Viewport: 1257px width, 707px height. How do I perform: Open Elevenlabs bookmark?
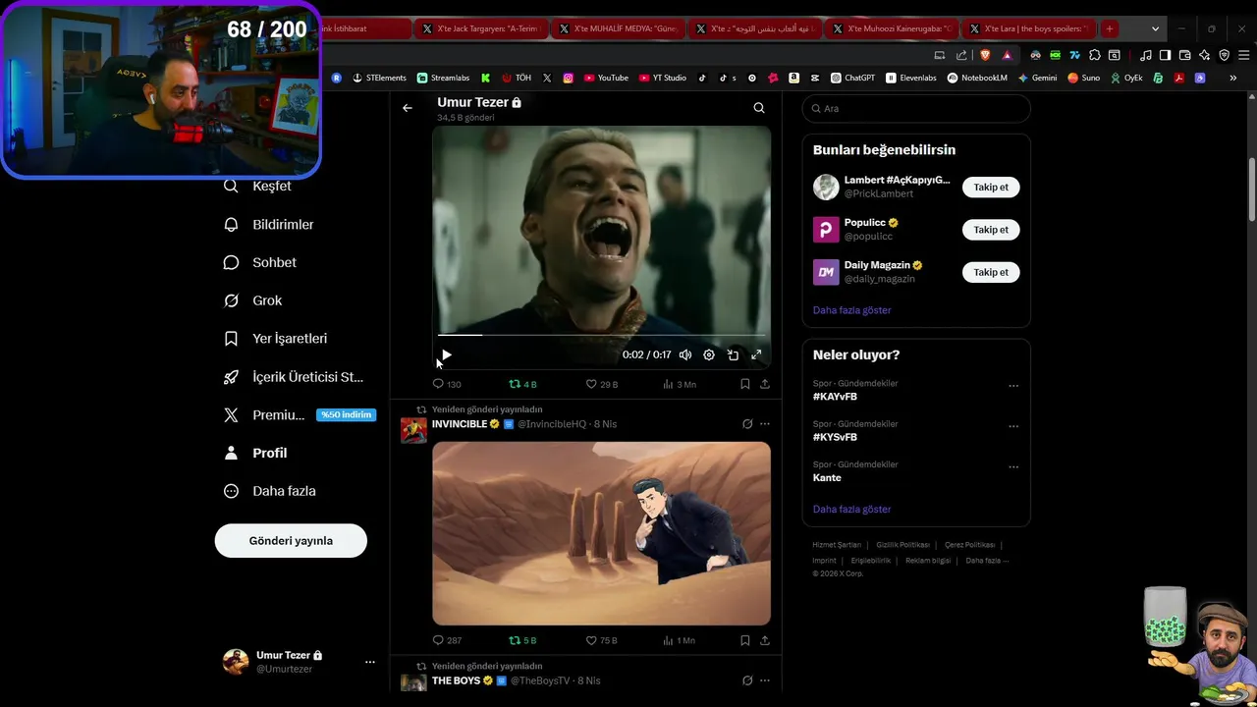(x=910, y=78)
